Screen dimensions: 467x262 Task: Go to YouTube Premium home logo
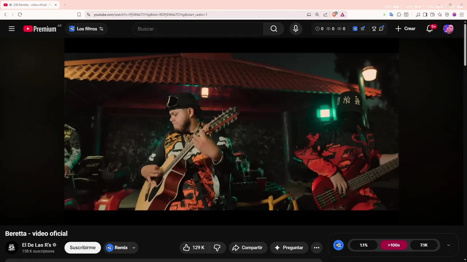(40, 29)
